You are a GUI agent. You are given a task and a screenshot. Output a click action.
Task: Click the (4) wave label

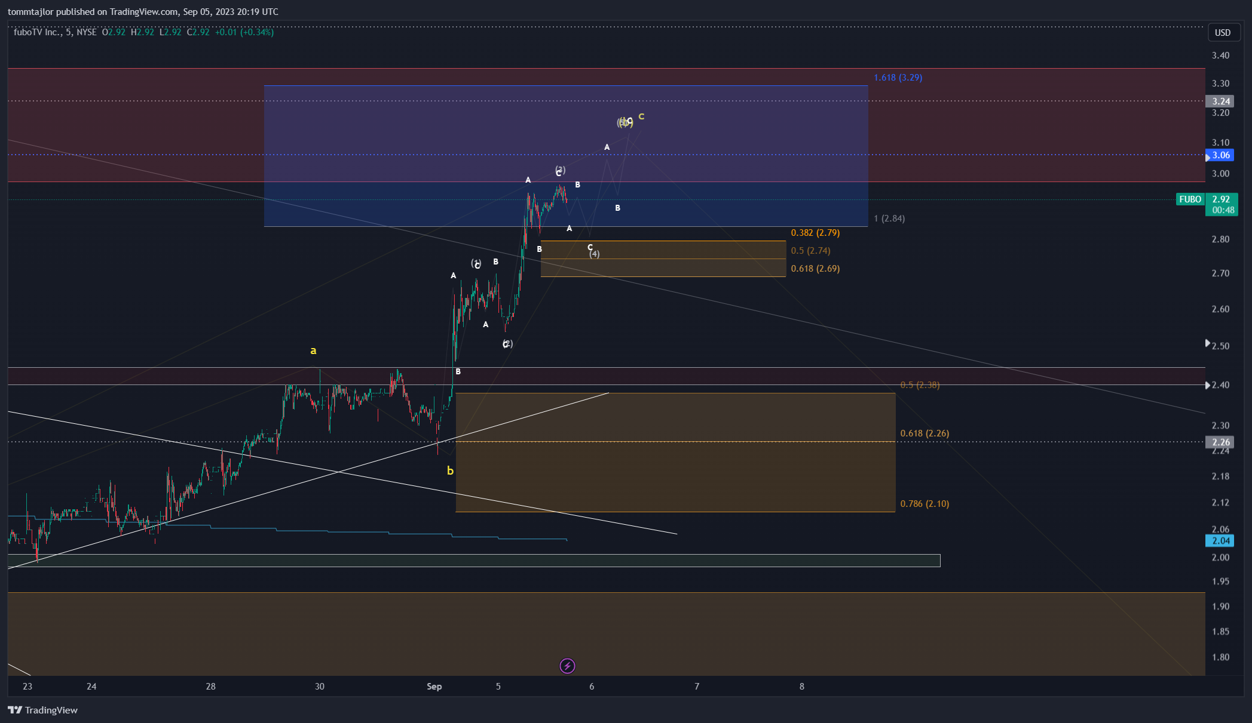594,254
